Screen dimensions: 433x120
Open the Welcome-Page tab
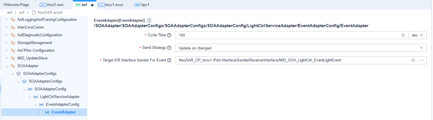coord(16,5)
